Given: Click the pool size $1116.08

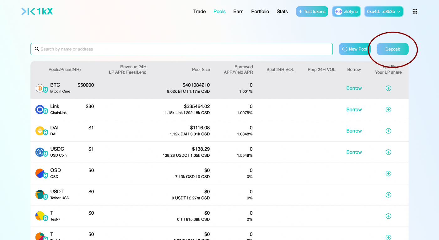Looking at the screenshot, I should (200, 128).
